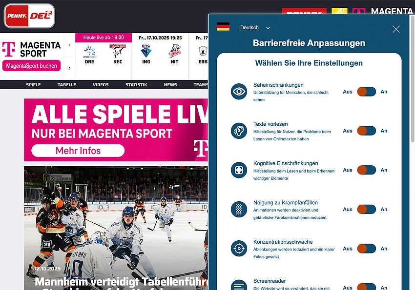Click the Screenreader lines icon
The width and height of the screenshot is (415, 290).
click(x=239, y=285)
